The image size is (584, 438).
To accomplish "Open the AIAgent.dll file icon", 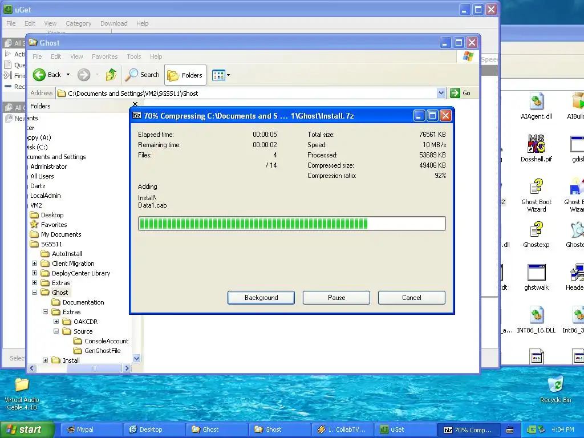I will click(536, 102).
